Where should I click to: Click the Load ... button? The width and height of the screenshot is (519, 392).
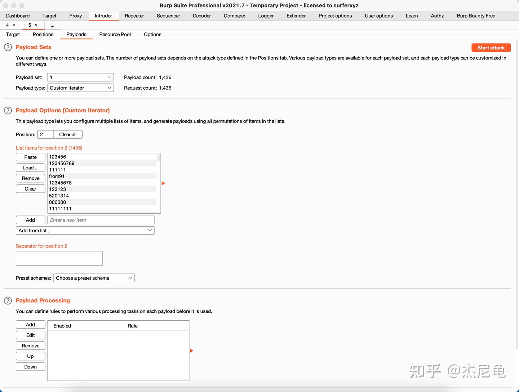coord(31,168)
